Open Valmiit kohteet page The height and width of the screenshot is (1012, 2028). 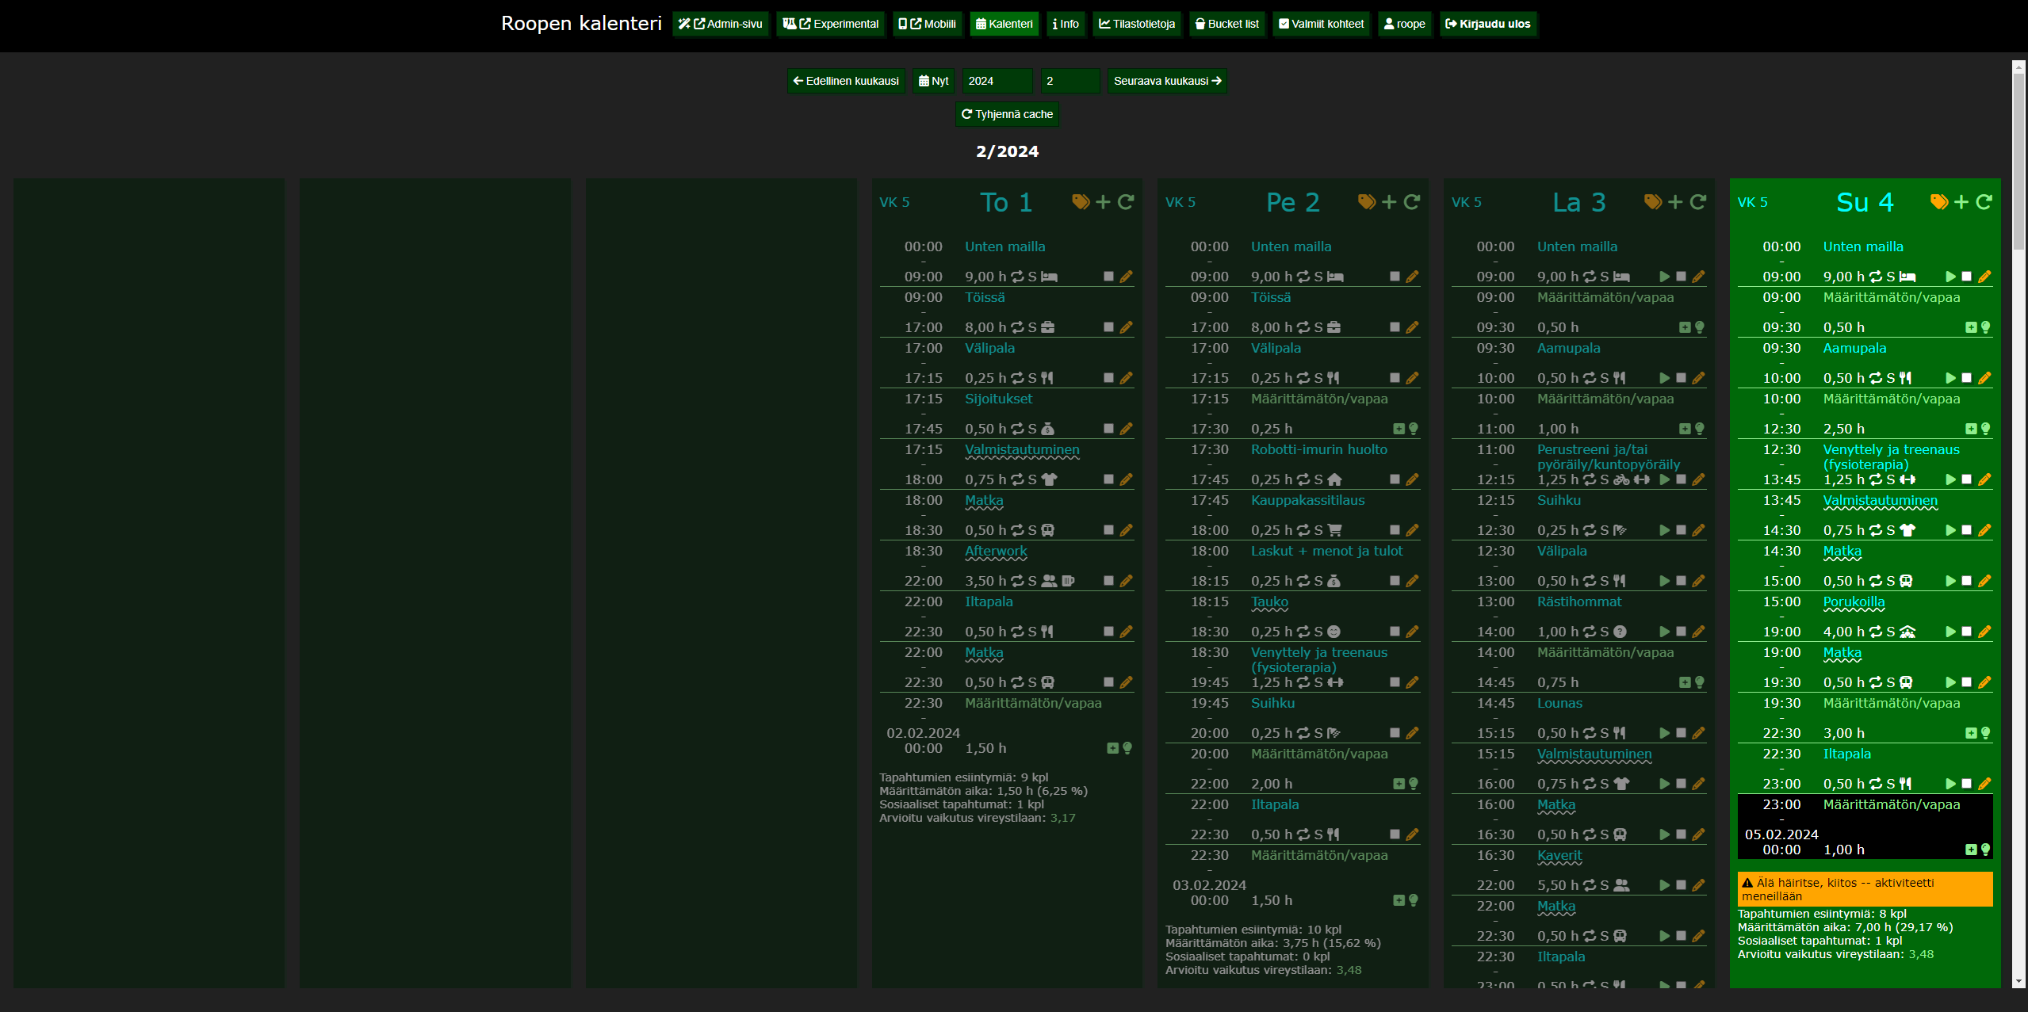[x=1322, y=24]
